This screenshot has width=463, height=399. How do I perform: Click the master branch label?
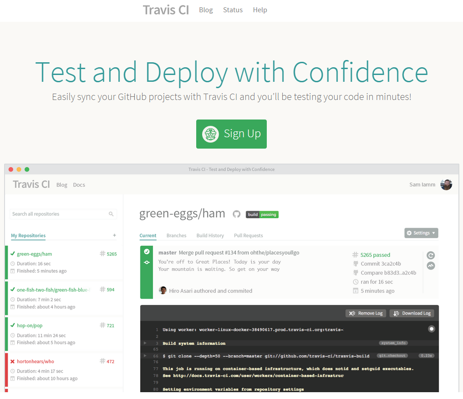(168, 253)
